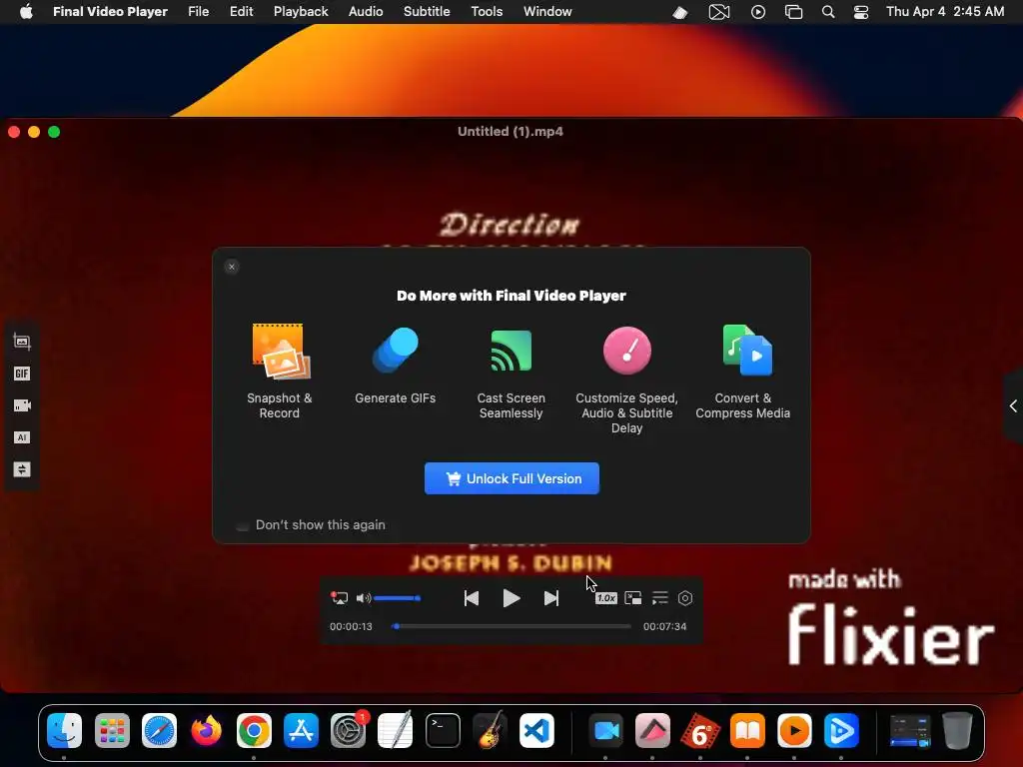Click the date and time in menu bar

pos(945,12)
